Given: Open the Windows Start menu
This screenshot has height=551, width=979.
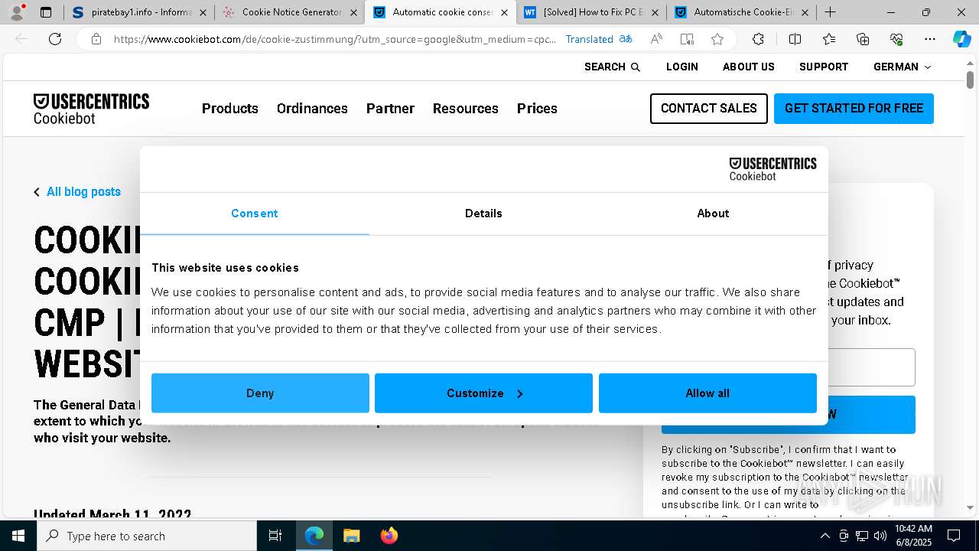Looking at the screenshot, I should 18,536.
